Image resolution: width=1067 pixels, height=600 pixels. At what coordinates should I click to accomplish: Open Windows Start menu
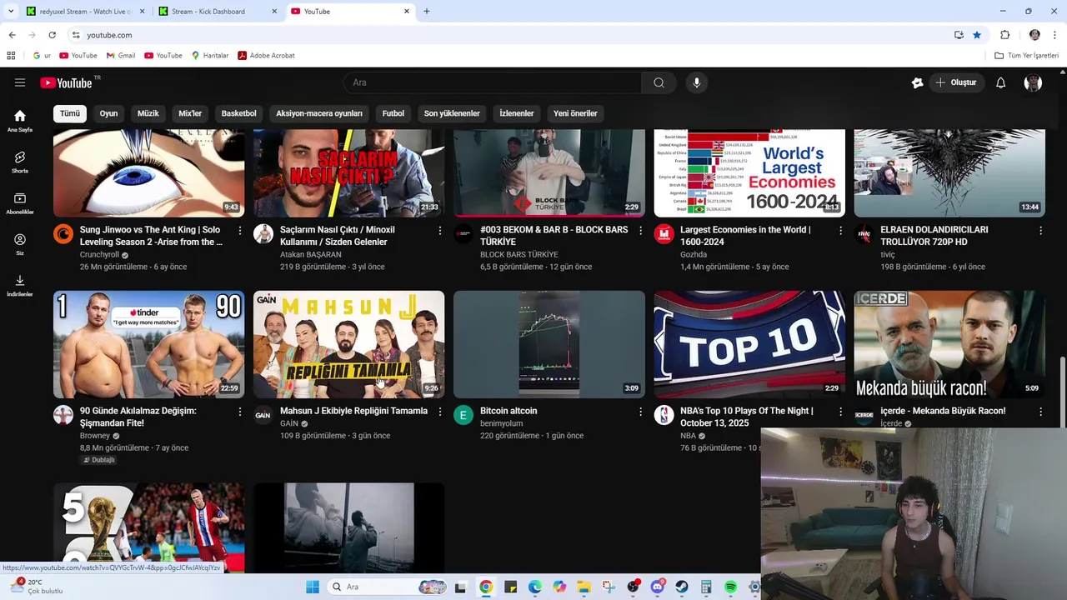[x=313, y=587]
